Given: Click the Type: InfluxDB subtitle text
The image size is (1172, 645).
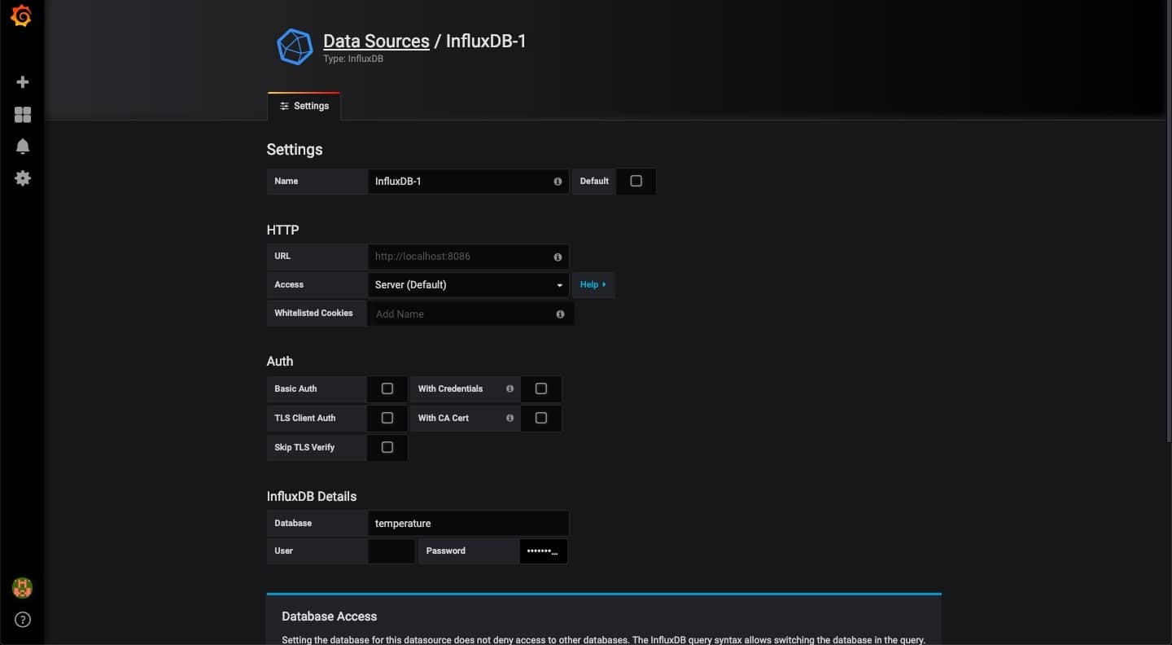Looking at the screenshot, I should pyautogui.click(x=353, y=59).
